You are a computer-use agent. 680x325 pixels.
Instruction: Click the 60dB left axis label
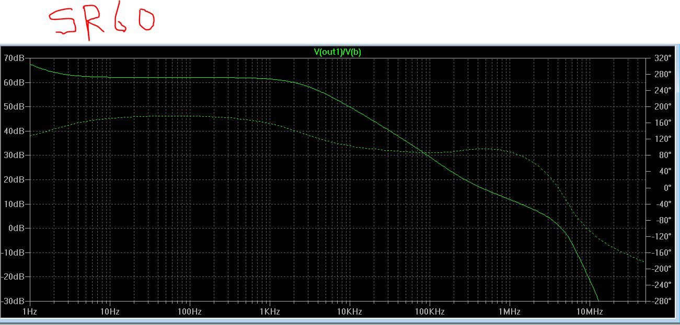click(14, 82)
